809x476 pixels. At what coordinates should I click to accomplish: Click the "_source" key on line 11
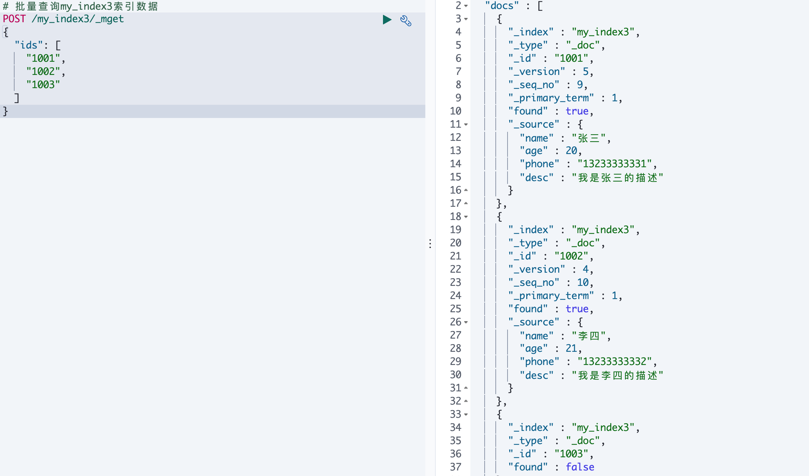click(534, 125)
